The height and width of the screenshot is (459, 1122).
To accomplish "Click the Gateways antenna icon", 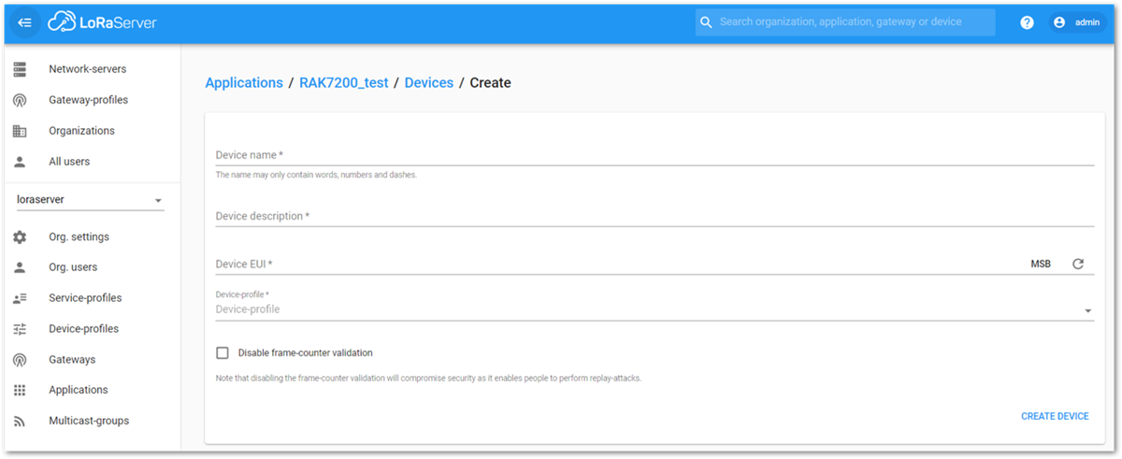I will coord(20,360).
